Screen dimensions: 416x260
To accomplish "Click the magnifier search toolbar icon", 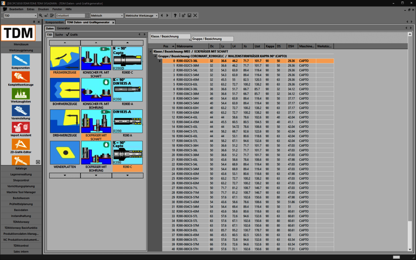I will point(41,16).
